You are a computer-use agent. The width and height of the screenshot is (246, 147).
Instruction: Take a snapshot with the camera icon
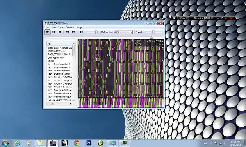(x=222, y=18)
